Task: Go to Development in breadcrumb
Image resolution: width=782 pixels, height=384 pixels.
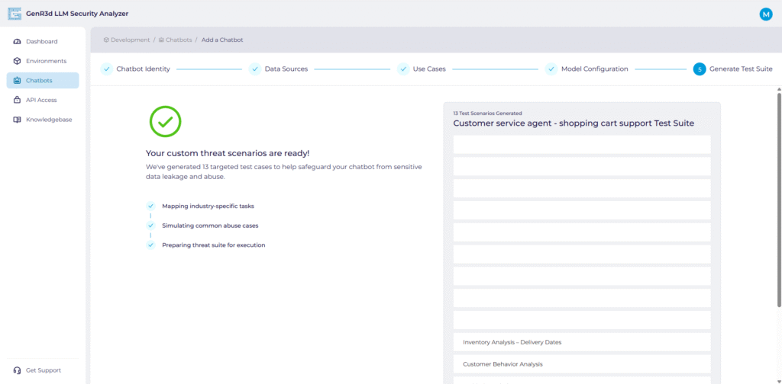Action: coord(130,40)
